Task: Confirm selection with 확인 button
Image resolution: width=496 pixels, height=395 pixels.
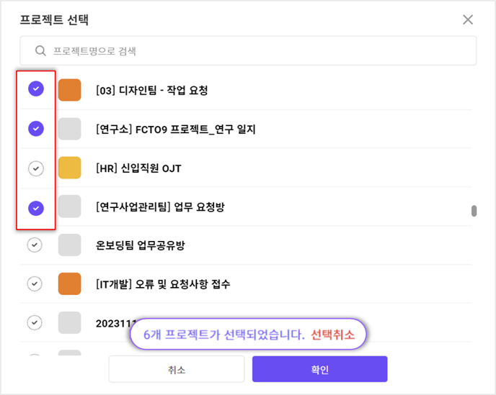Action: pos(320,369)
